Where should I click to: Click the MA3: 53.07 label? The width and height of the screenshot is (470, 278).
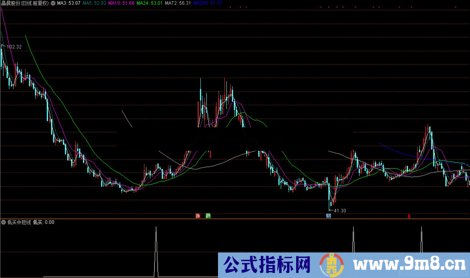[x=68, y=3]
